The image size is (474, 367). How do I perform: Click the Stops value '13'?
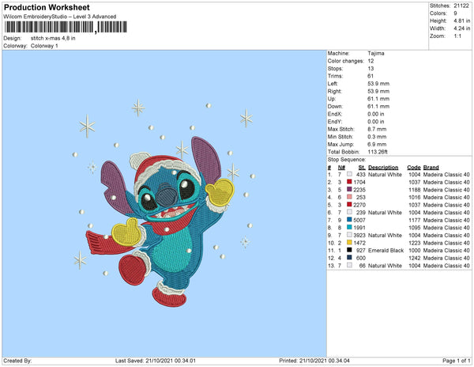click(x=371, y=68)
